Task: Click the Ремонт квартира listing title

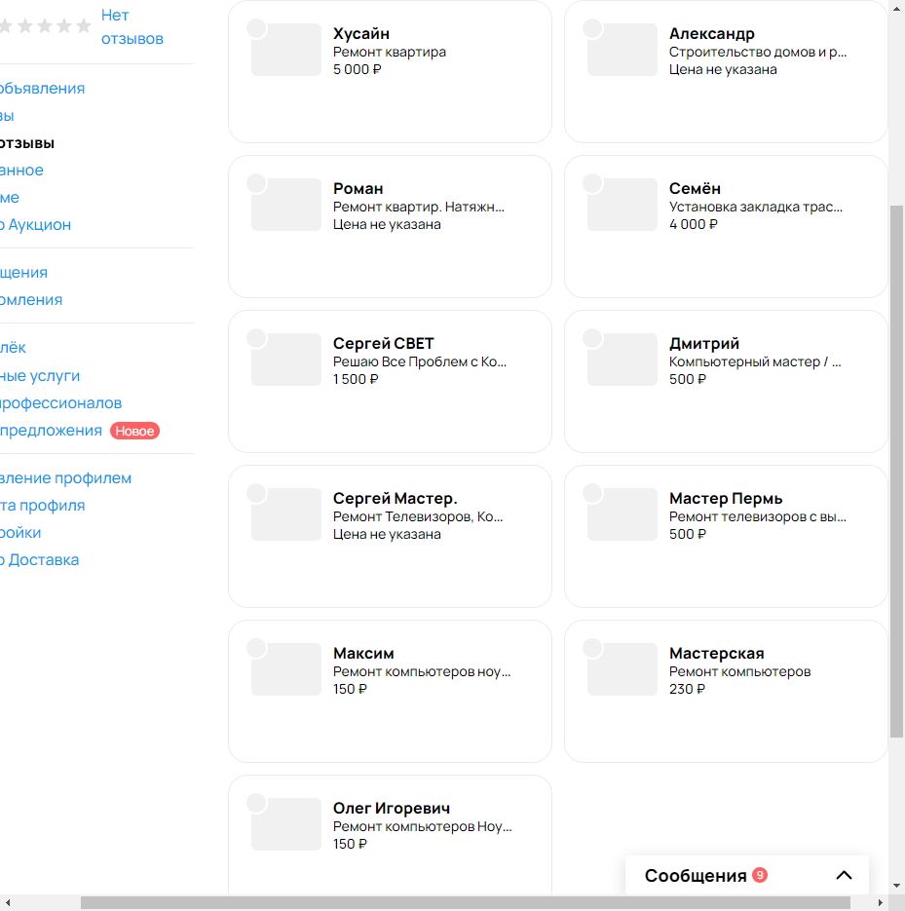Action: pos(390,53)
